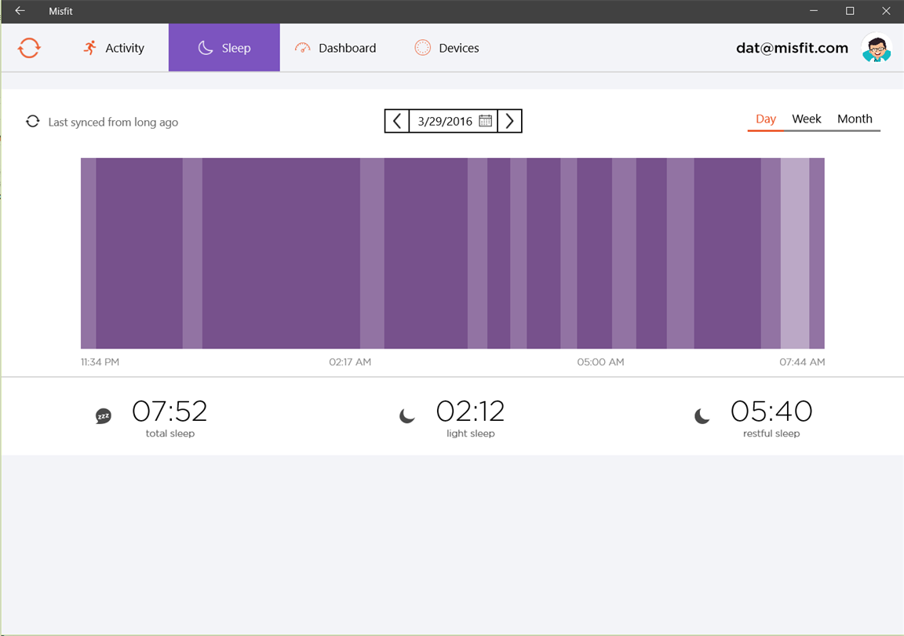Open the Devices tab
The image size is (904, 636).
(x=447, y=48)
